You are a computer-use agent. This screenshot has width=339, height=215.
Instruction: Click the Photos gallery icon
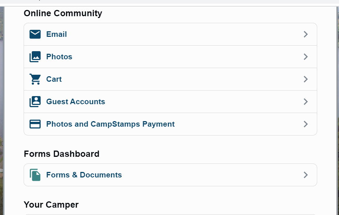coord(35,57)
